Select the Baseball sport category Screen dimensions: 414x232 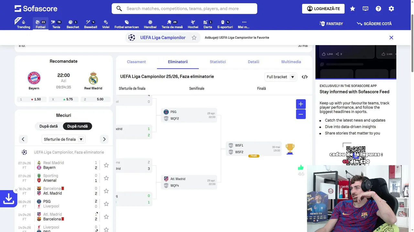[91, 24]
